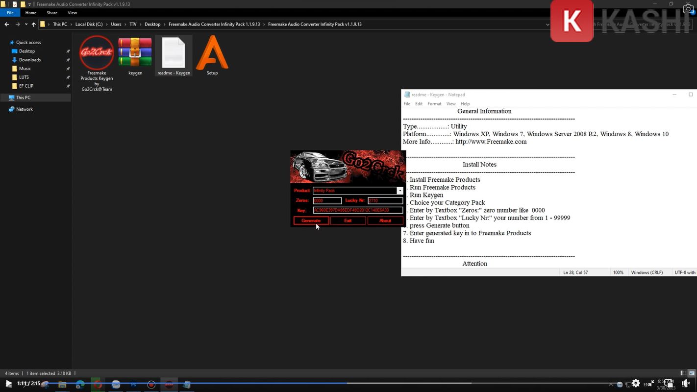
Task: Expand the address bar history dropdown
Action: click(x=548, y=24)
